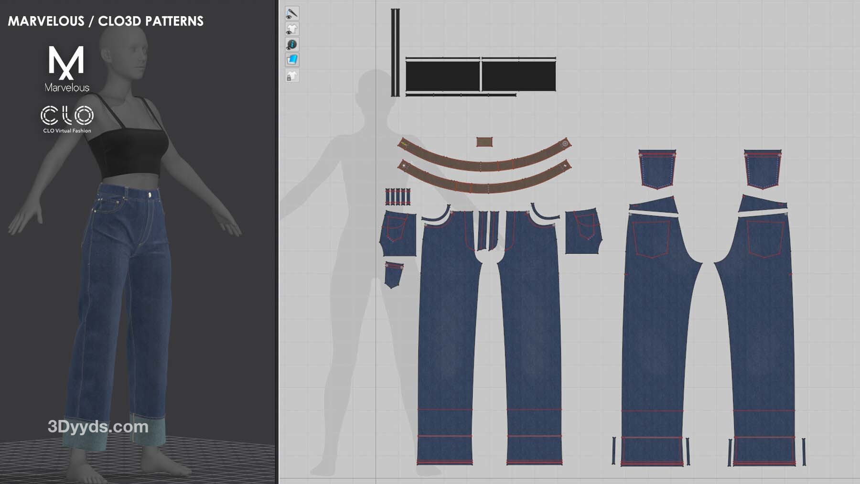The image size is (860, 484).
Task: Select the tall vertical black strap piece
Action: click(395, 53)
